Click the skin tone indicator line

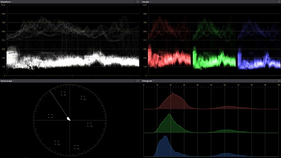tap(59, 104)
